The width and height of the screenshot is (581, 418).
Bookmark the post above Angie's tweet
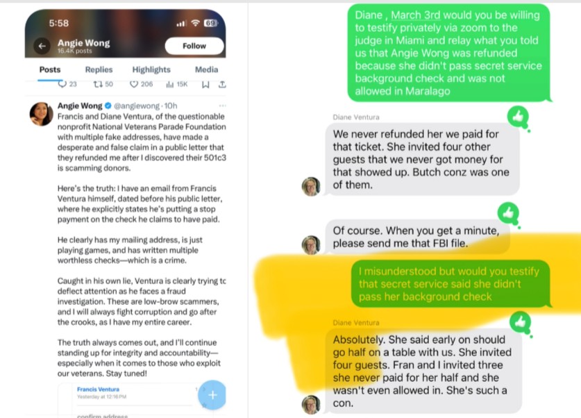click(x=205, y=85)
